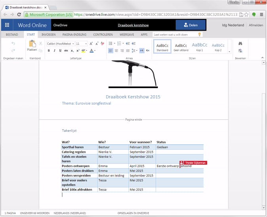Align text right
Screen dimensions: 267x217
coord(122,51)
